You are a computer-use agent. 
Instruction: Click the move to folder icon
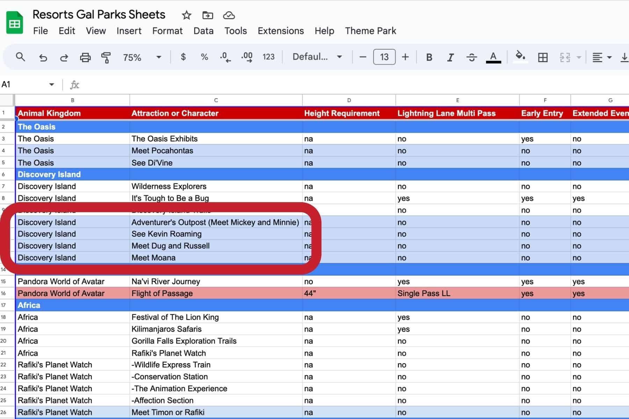[x=208, y=15]
